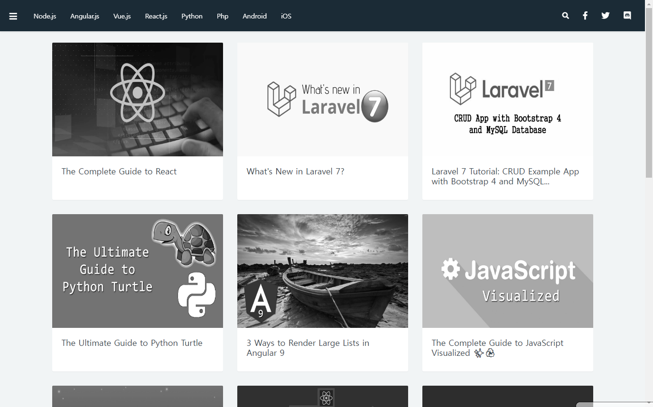This screenshot has width=653, height=407.
Task: Go to Node.js category
Action: pyautogui.click(x=45, y=16)
